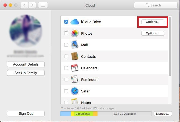Click the Search field
180x122 pixels.
[x=156, y=5]
